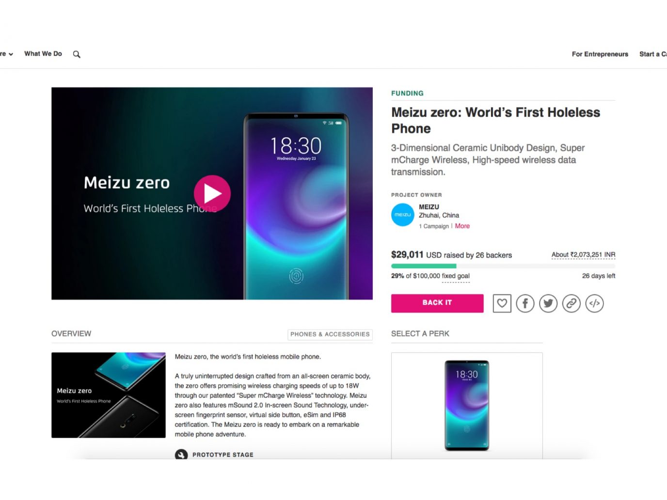This screenshot has height=500, width=667.
Task: Click the Meizu project owner avatar
Action: pos(403,215)
